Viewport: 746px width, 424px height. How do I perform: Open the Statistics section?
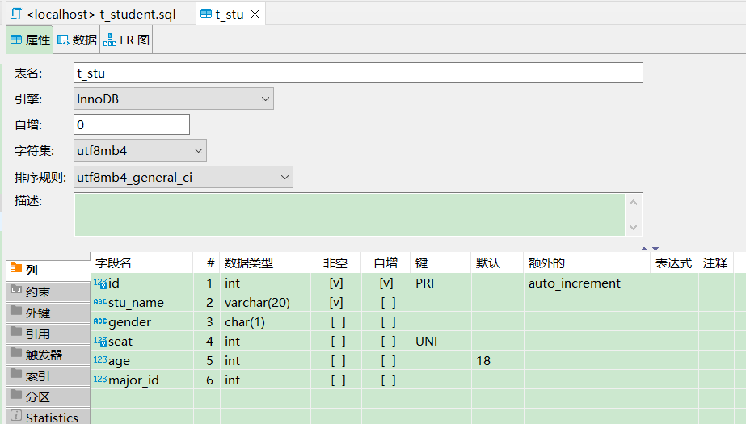(x=48, y=417)
